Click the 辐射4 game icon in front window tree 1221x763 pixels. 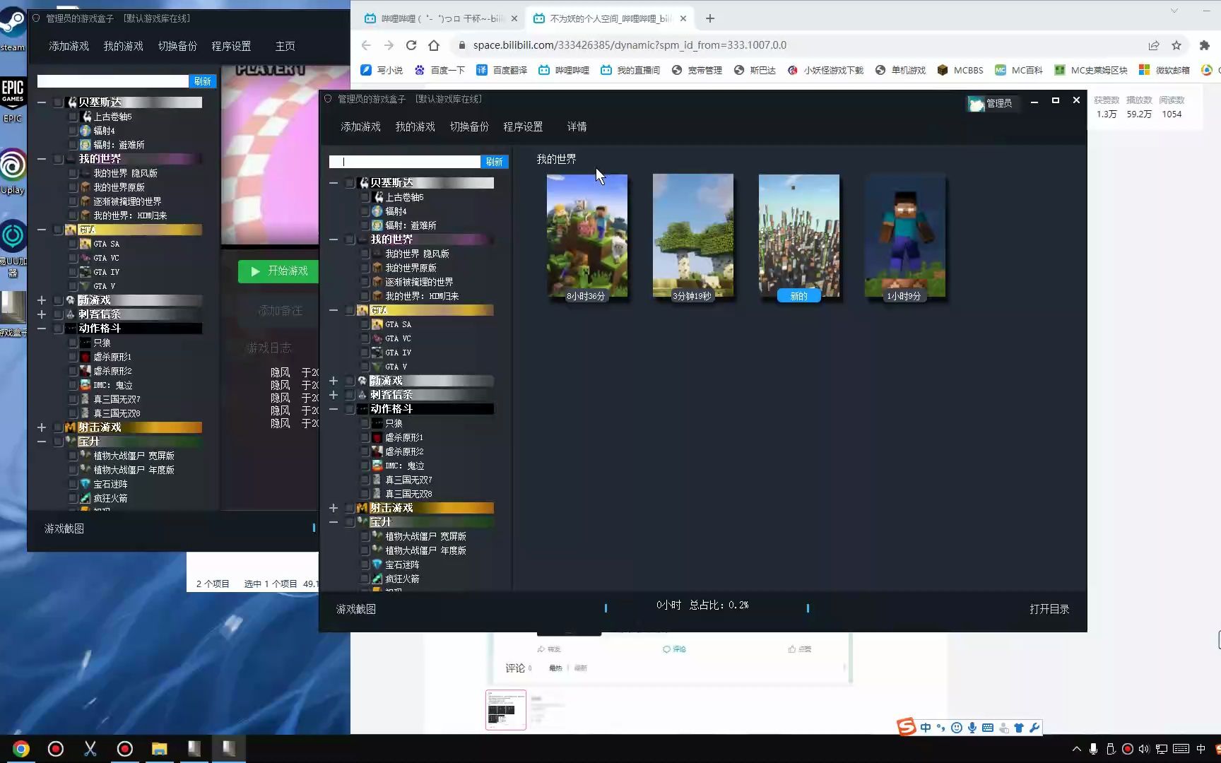click(378, 211)
